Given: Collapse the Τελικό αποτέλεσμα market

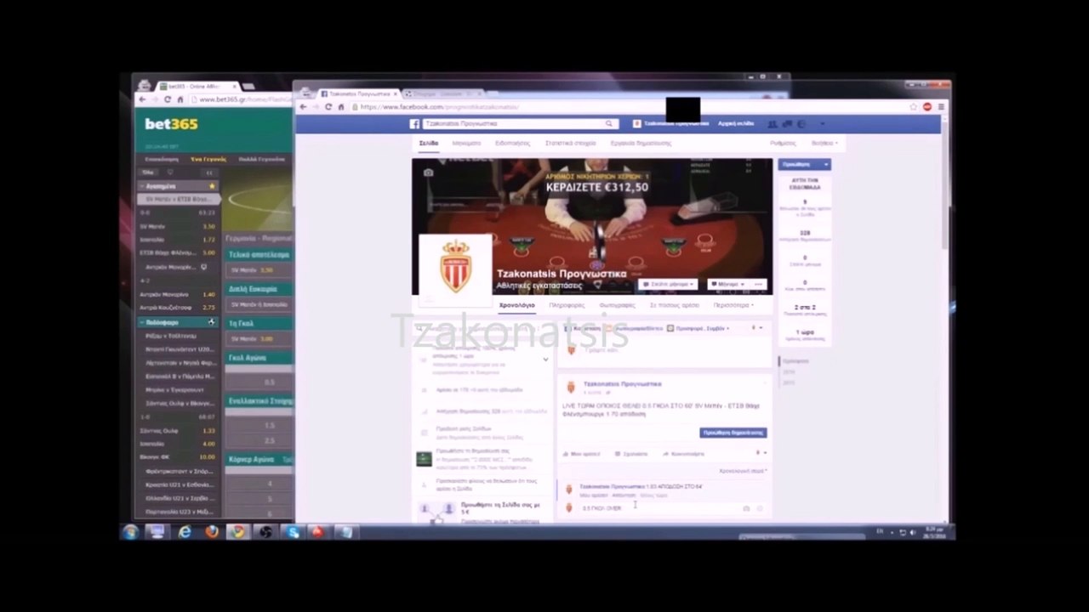Looking at the screenshot, I should (259, 254).
